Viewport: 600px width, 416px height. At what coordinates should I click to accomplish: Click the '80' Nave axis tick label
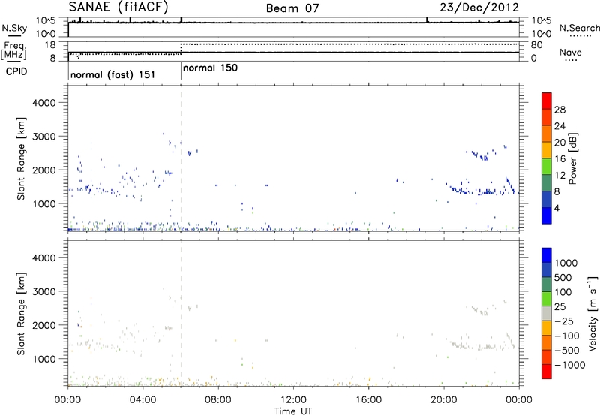point(536,45)
